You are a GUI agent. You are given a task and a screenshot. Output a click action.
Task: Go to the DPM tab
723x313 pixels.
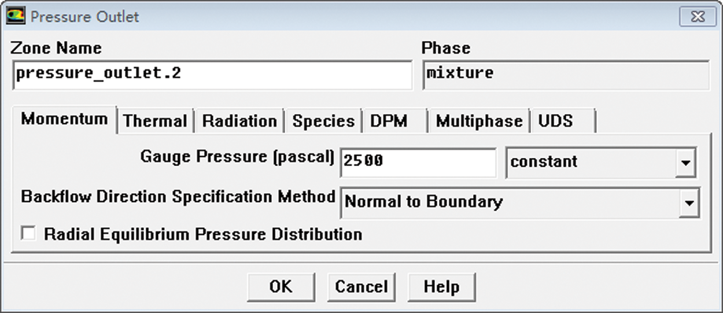[x=389, y=121]
